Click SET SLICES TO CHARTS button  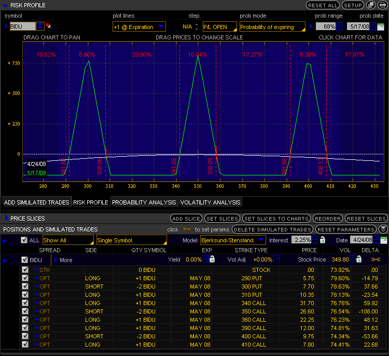(x=276, y=218)
